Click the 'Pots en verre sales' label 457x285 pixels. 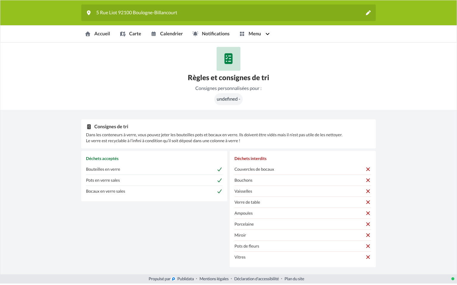coord(103,180)
